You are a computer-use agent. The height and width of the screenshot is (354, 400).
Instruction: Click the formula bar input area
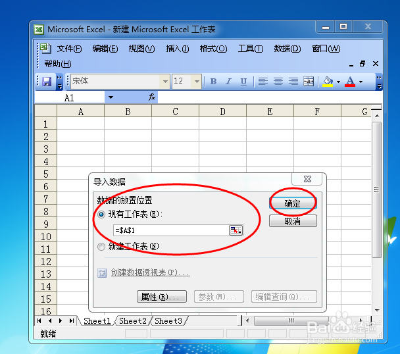[270, 97]
